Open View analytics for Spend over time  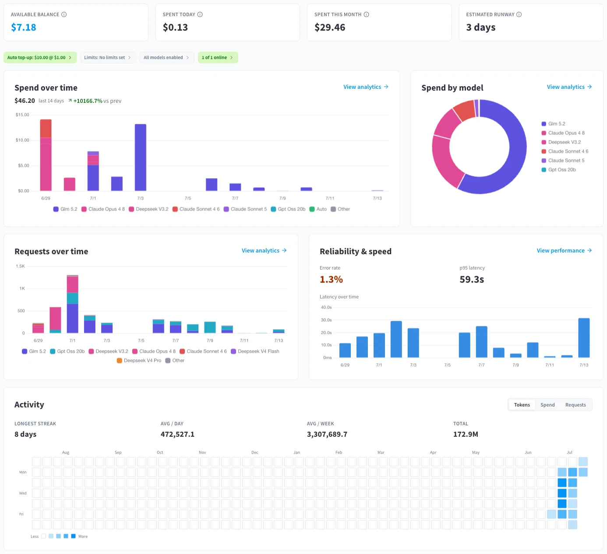[x=366, y=87]
